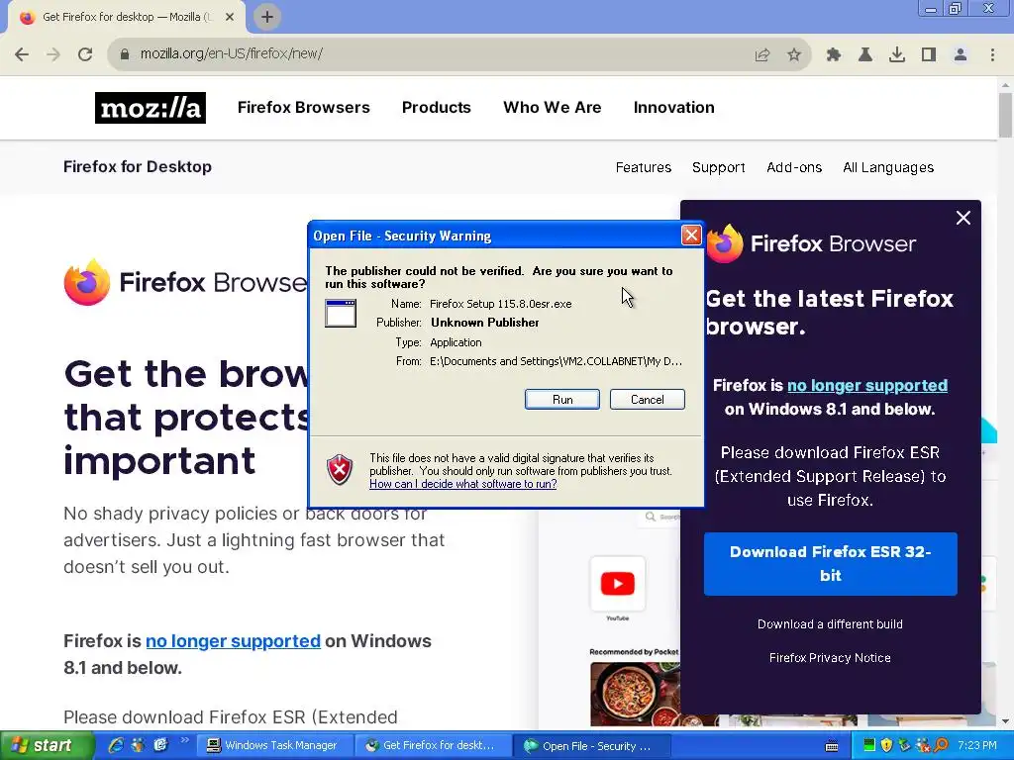Click the browser forward arrow

coord(53,54)
